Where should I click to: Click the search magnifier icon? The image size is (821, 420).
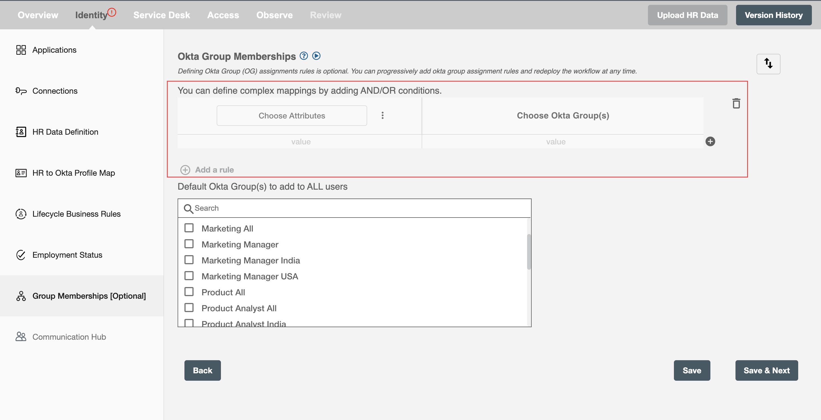pos(188,208)
